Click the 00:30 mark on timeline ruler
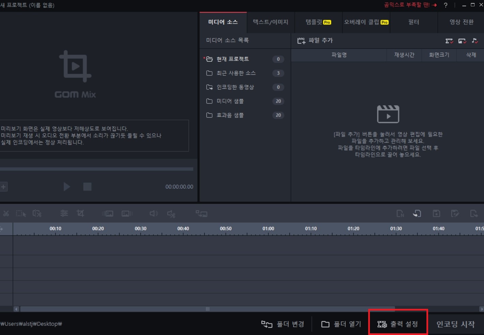 [x=140, y=229]
